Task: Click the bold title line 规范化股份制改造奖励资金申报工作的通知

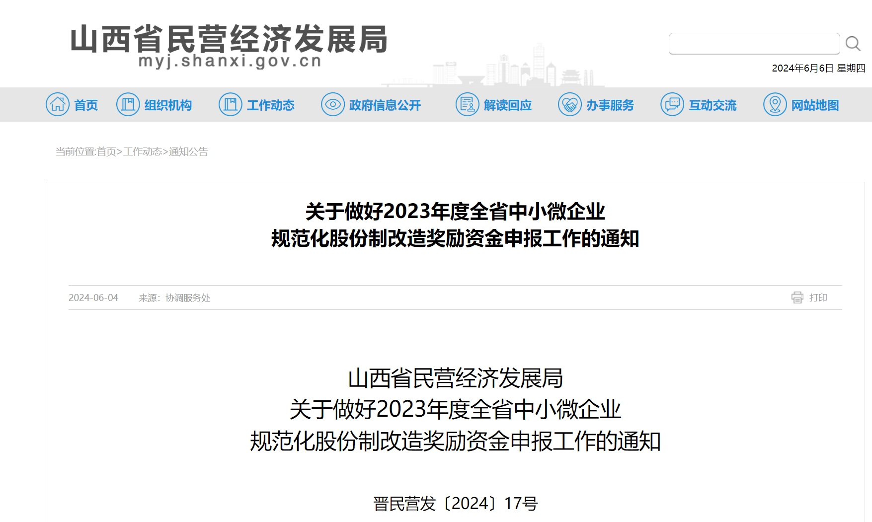Action: pyautogui.click(x=455, y=238)
